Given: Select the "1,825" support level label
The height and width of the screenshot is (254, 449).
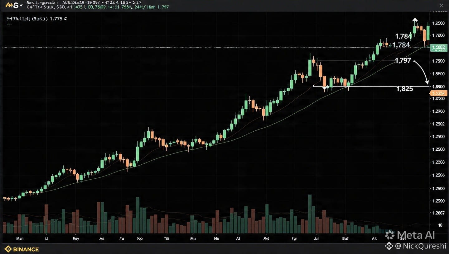Looking at the screenshot, I should [404, 89].
